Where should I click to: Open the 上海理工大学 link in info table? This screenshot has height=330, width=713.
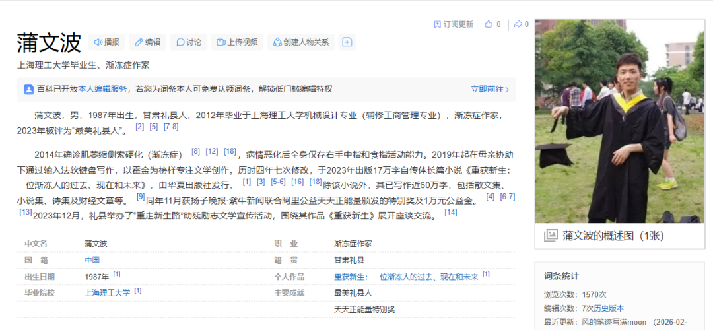pos(108,293)
